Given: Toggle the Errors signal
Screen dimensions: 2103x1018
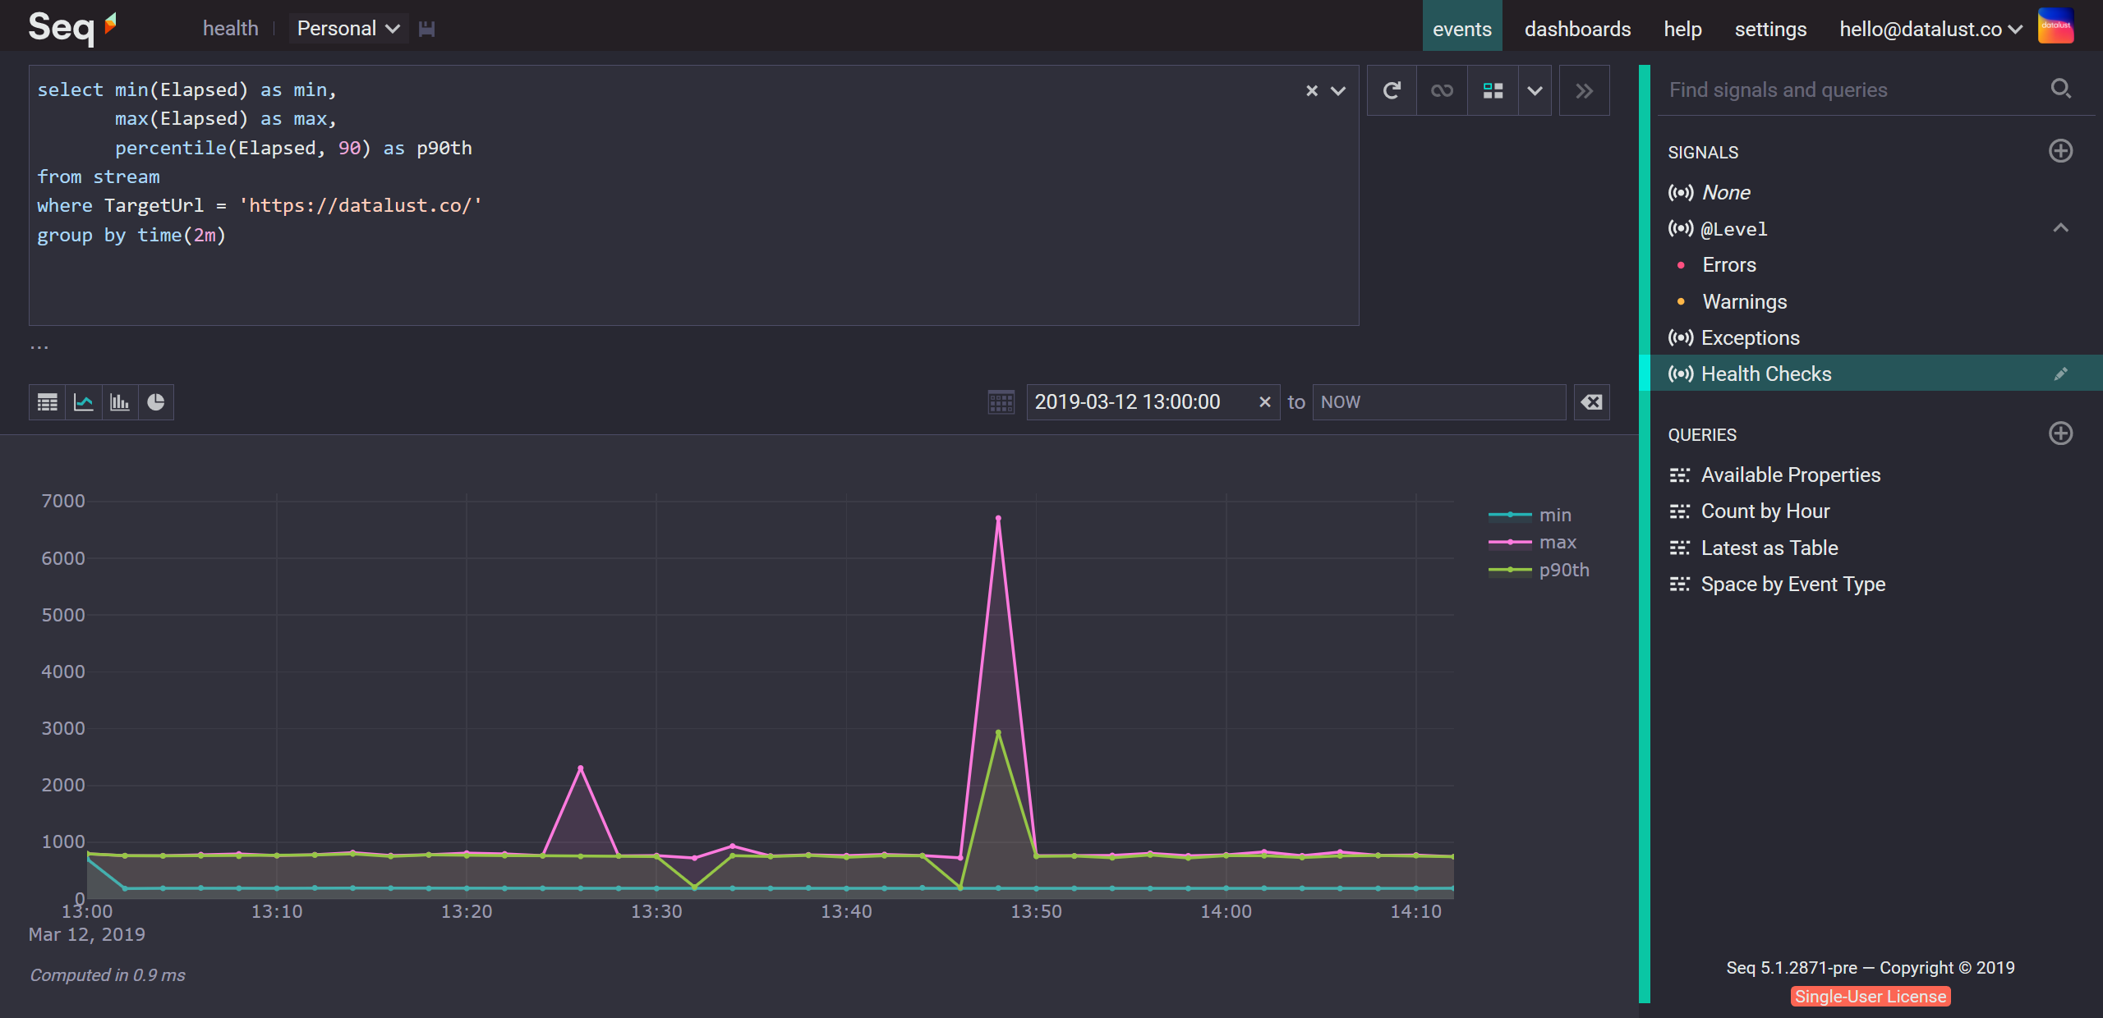Looking at the screenshot, I should 1728,265.
